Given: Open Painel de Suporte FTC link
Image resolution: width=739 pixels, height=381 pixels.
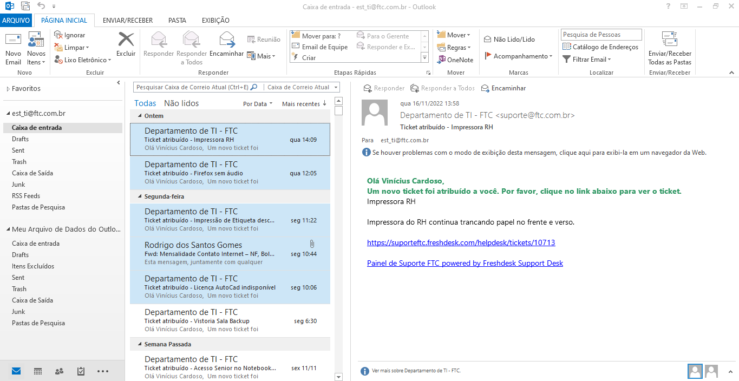Looking at the screenshot, I should [x=465, y=264].
